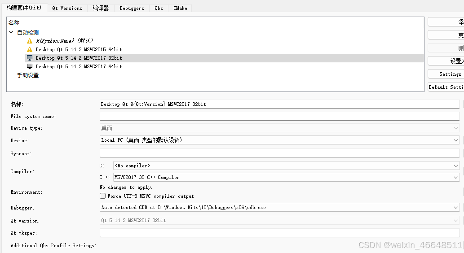Switch to the Qt Versions tab
This screenshot has width=464, height=253.
[67, 8]
